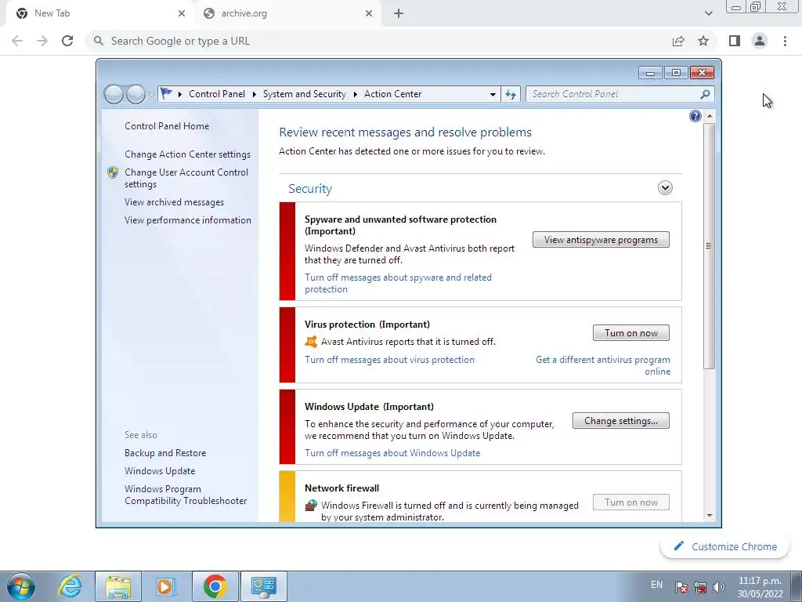Screen dimensions: 802x602
Task: Click the refresh icon beside the address path
Action: (x=511, y=94)
